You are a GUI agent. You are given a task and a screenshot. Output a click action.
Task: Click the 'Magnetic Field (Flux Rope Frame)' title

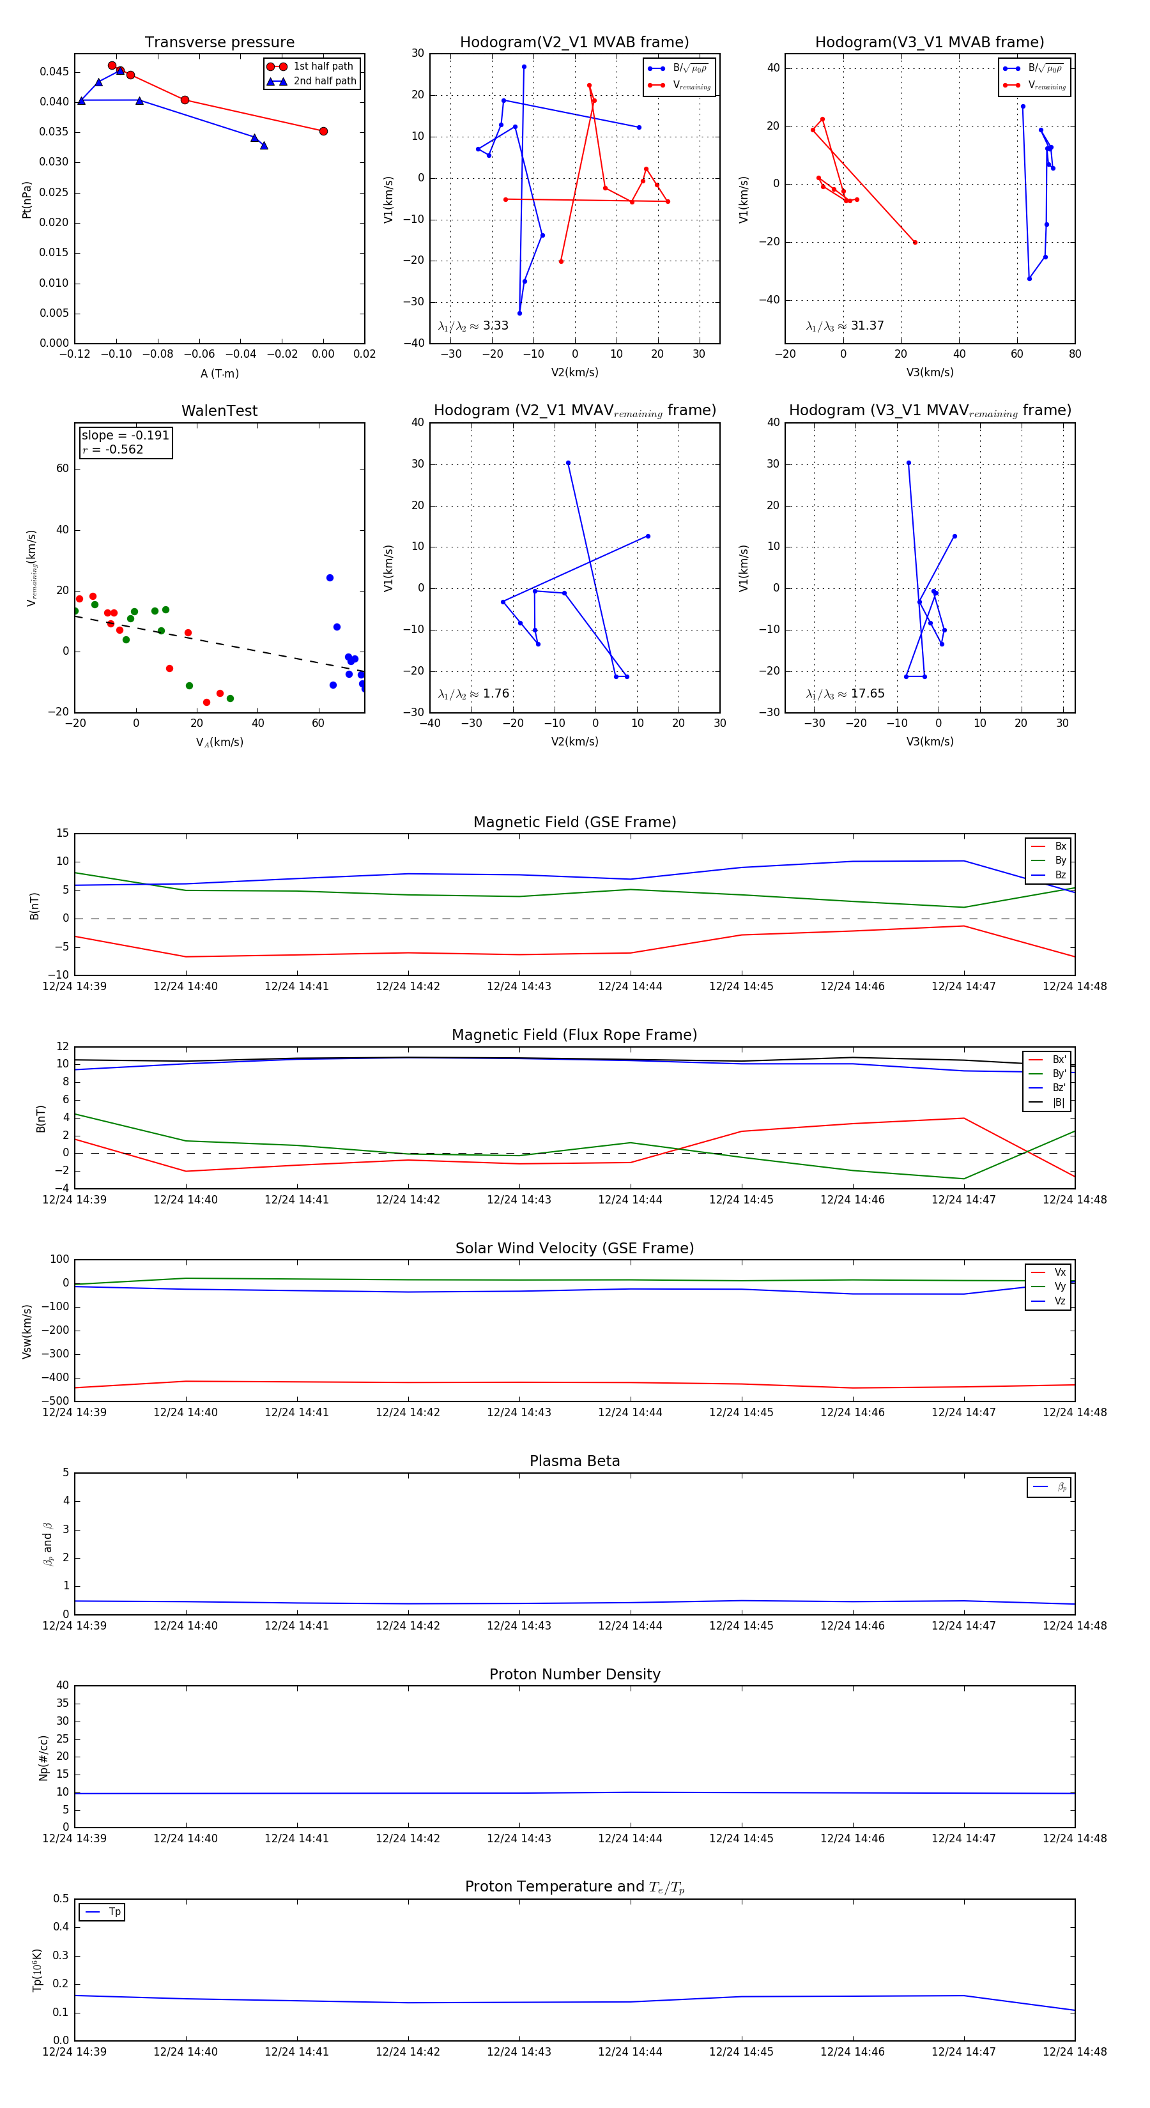(x=574, y=1035)
